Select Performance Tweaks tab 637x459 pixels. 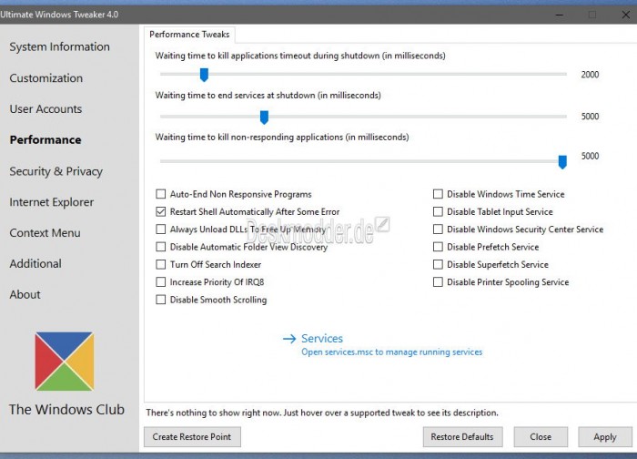[189, 34]
